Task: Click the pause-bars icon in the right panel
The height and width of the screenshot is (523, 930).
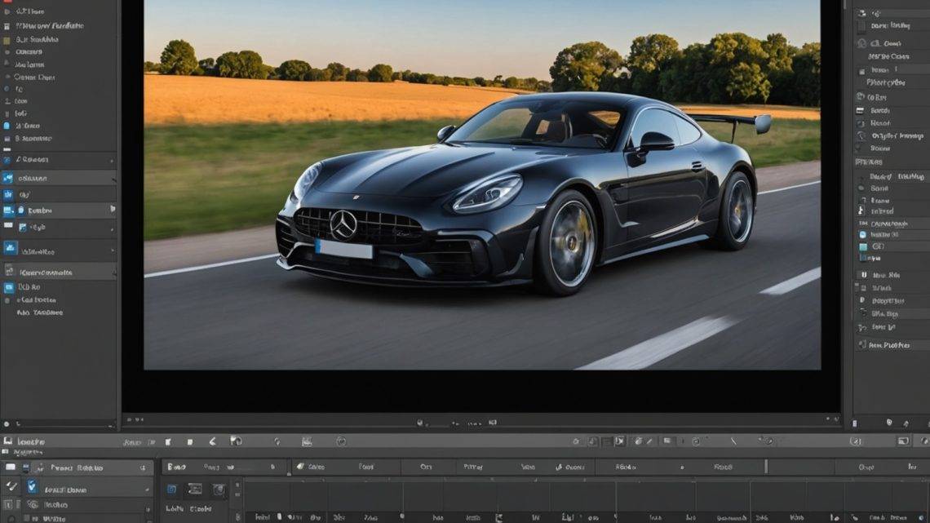Action: [x=864, y=275]
